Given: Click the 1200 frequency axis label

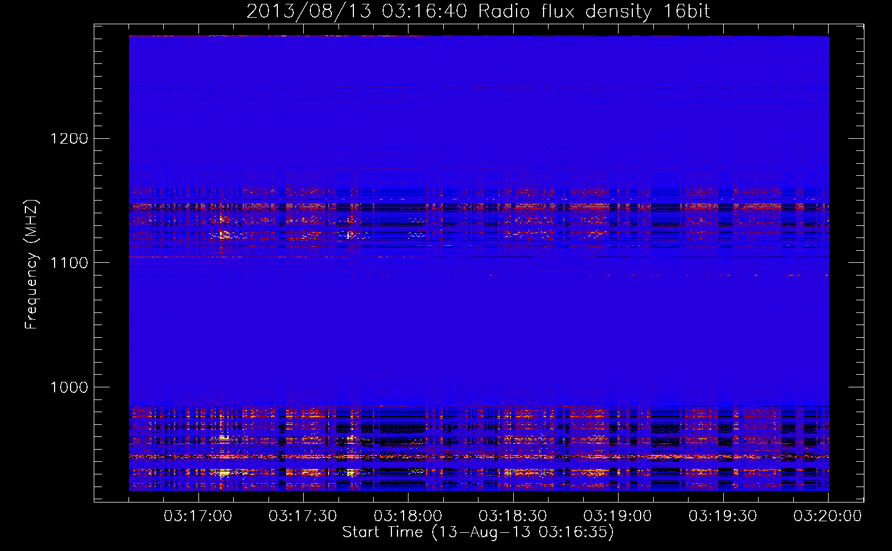Looking at the screenshot, I should [x=69, y=138].
